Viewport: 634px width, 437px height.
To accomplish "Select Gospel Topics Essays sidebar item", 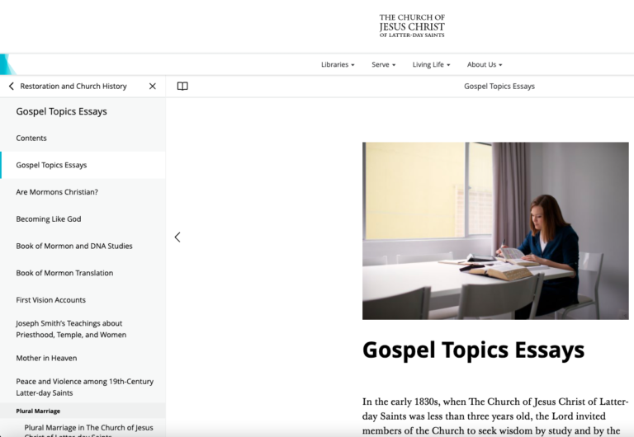I will [51, 165].
